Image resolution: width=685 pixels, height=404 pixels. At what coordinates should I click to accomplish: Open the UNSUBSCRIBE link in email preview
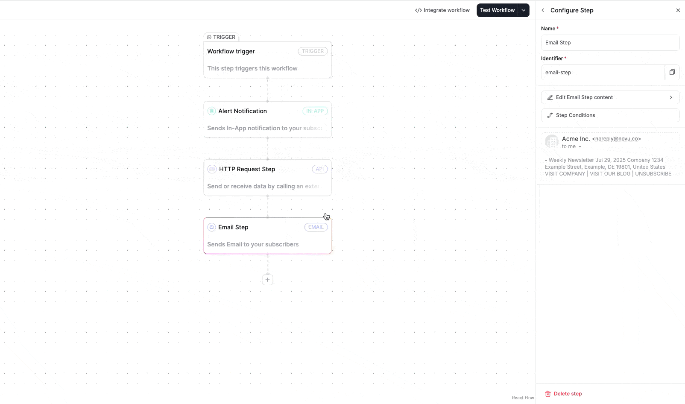pos(653,173)
